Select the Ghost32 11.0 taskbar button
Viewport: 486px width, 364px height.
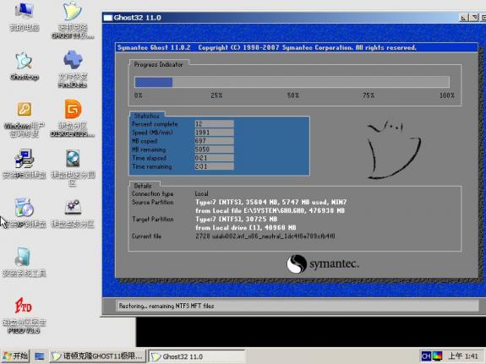[196, 356]
